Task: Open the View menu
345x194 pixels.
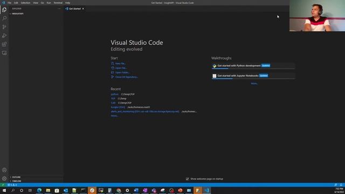Action: (36, 3)
